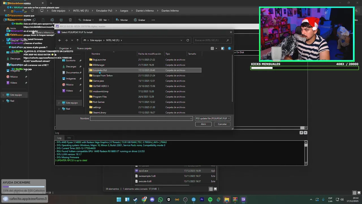Select the SteamLibrary folder

coord(145,112)
